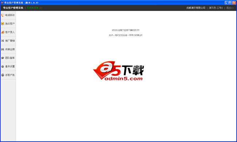Click the 演示员-工号0 user label
This screenshot has width=237, height=142.
pyautogui.click(x=216, y=8)
